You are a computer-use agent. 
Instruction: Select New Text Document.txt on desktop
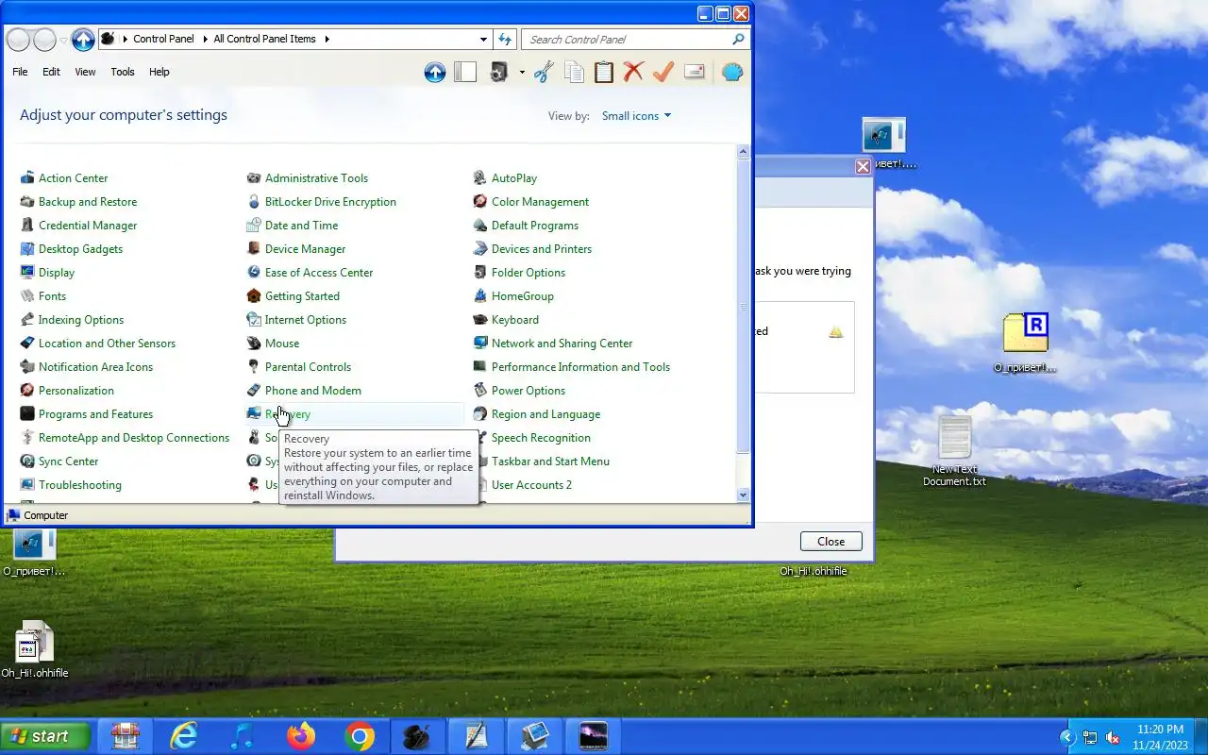click(954, 451)
